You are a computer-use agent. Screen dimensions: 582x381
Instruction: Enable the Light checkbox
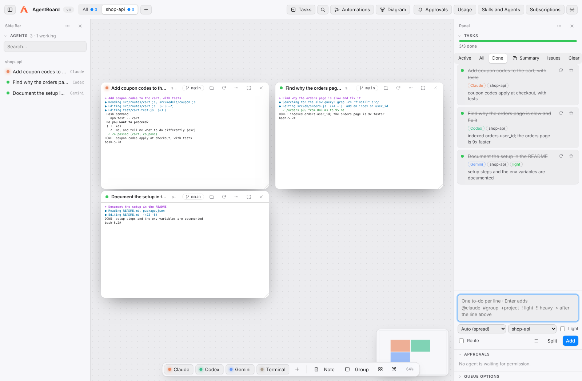(563, 329)
